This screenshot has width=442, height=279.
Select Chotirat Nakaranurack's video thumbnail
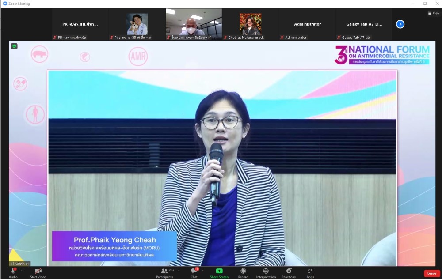[250, 24]
